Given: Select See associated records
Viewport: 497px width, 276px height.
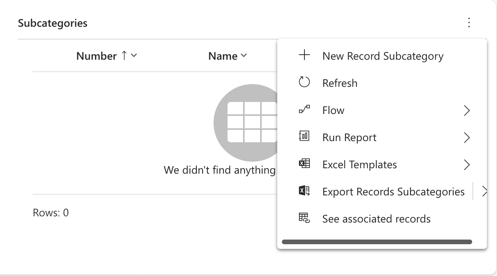Looking at the screenshot, I should [382, 219].
